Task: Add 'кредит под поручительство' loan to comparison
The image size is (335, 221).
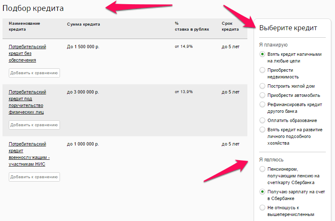Action: coord(34,125)
